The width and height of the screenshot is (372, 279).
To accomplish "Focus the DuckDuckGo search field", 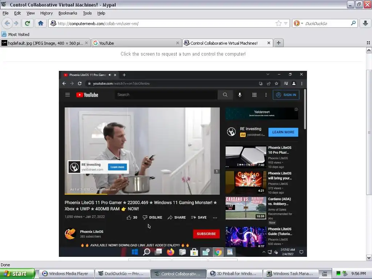I will coord(327,24).
